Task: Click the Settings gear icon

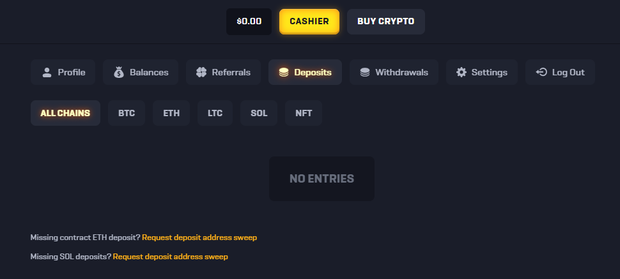Action: click(x=461, y=72)
